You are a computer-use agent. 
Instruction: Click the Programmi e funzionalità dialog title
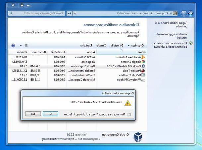click(118, 93)
